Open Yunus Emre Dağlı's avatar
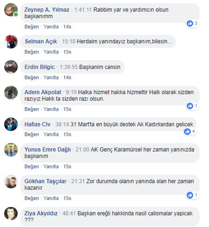This screenshot has height=227, width=209. pyautogui.click(x=11, y=150)
